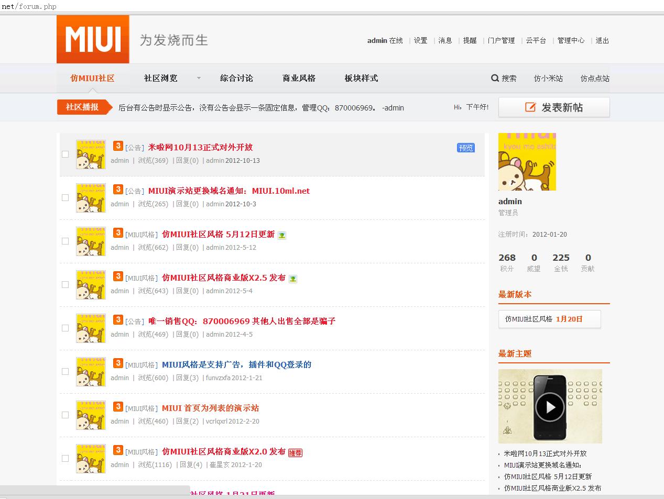Click avatar of 首页为列表的演示站 thread

[x=91, y=415]
